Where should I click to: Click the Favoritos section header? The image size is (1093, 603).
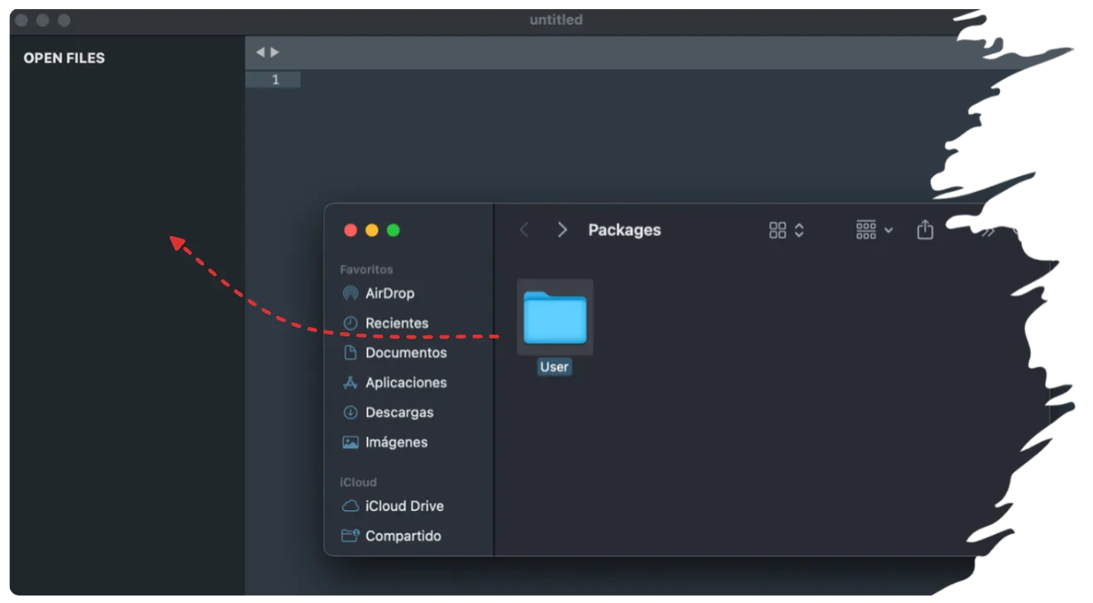[366, 269]
